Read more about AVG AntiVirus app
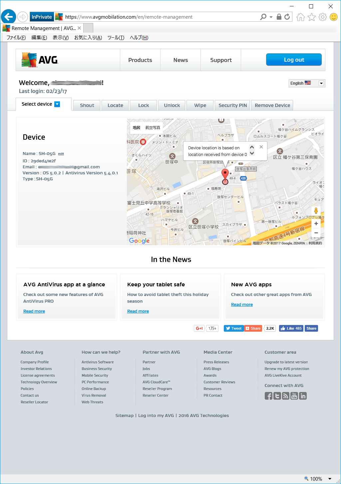This screenshot has height=484, width=341. (x=34, y=311)
